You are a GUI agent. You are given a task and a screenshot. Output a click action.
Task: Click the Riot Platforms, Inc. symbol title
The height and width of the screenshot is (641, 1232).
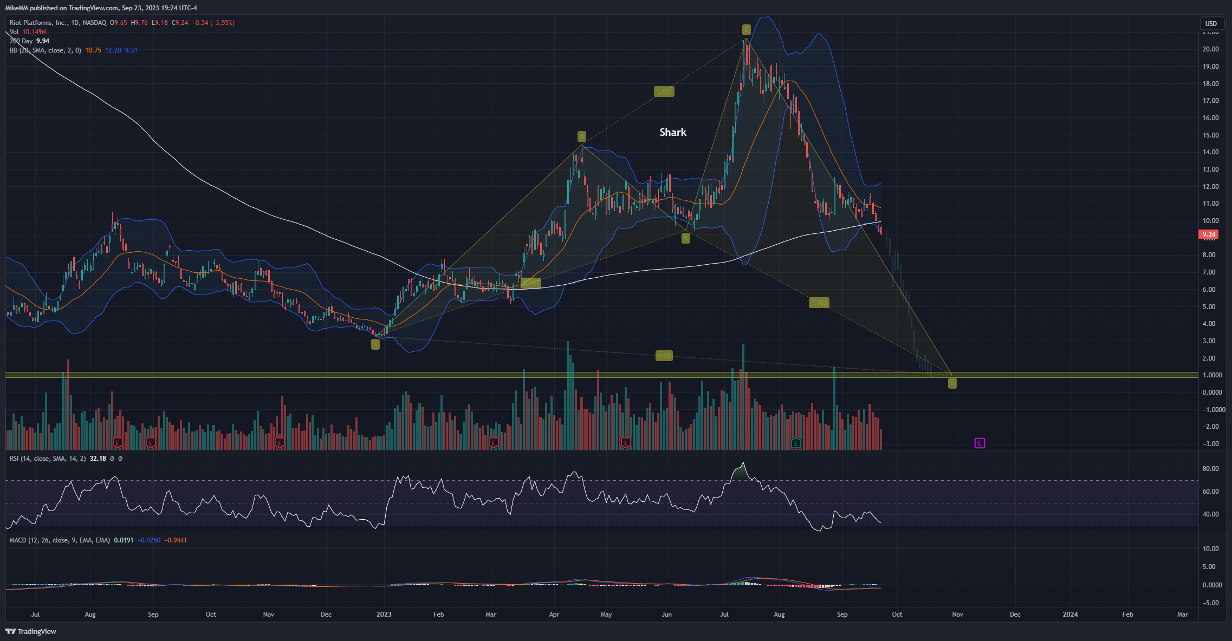point(38,23)
